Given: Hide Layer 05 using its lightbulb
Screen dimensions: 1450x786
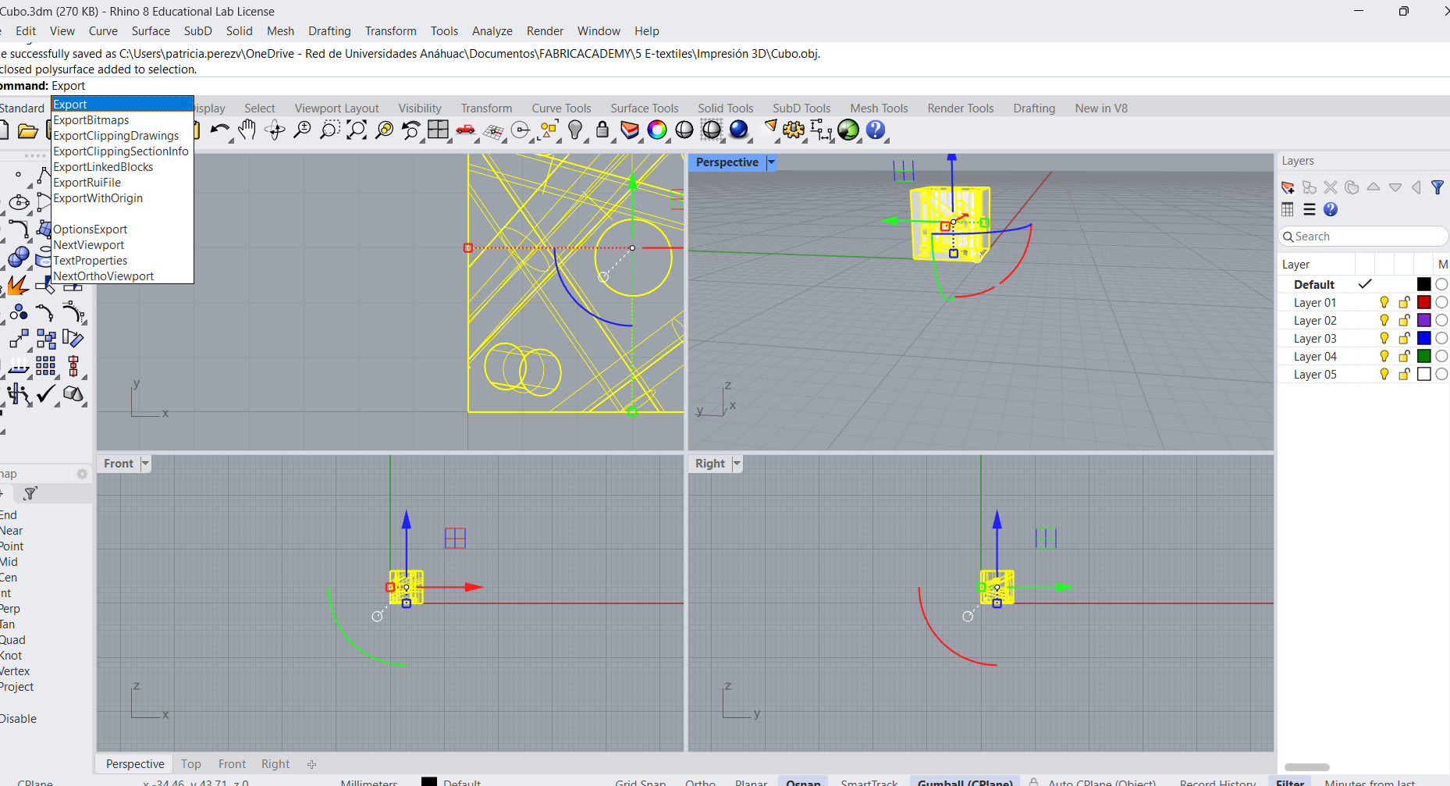Looking at the screenshot, I should click(1384, 375).
